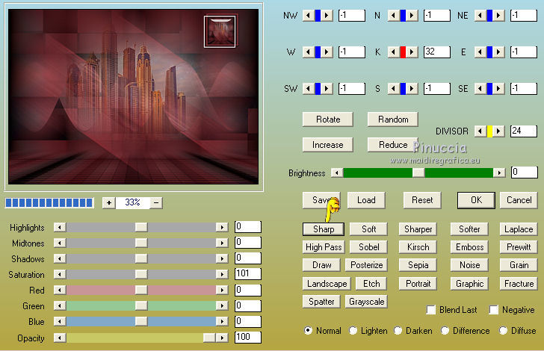Load a saved preset
This screenshot has width=544, height=351.
point(366,200)
